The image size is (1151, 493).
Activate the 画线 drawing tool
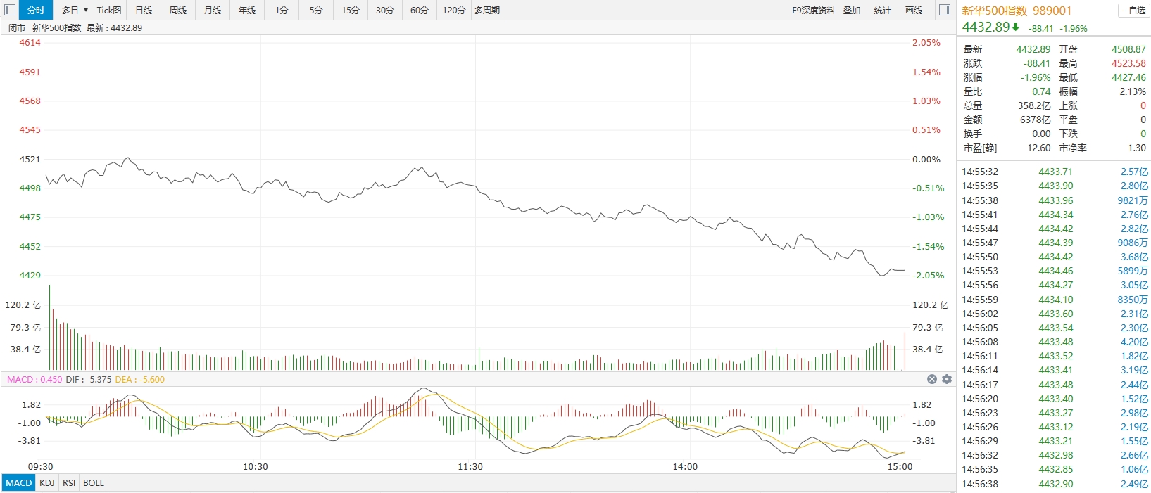pos(914,10)
